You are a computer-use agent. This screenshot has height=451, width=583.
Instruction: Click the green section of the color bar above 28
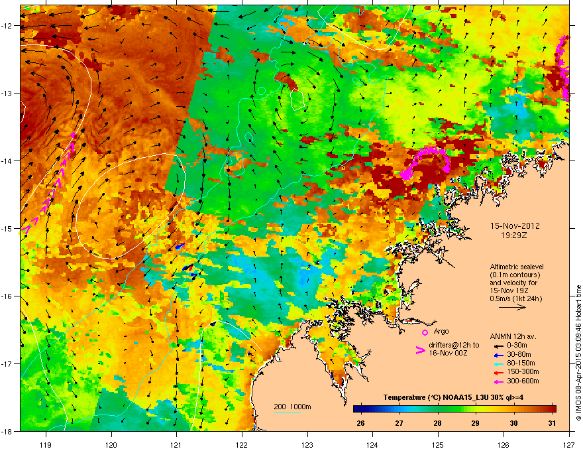tap(438, 409)
